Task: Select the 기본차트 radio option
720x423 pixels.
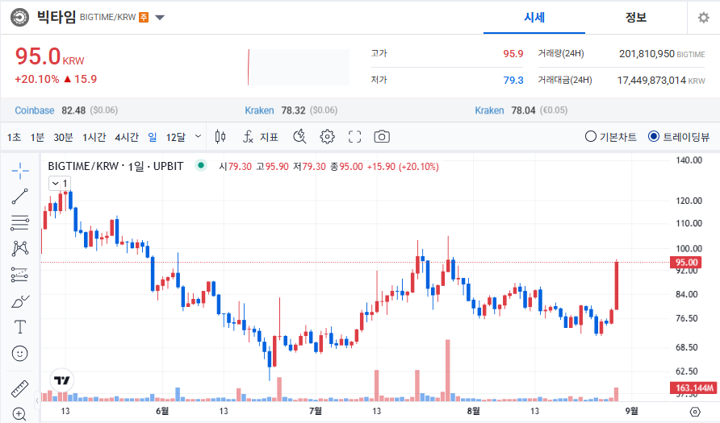Action: (x=611, y=137)
